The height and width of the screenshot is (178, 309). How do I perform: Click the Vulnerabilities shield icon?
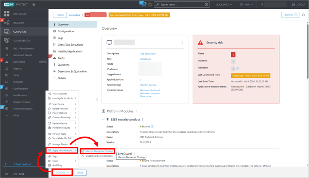(x=6, y=40)
